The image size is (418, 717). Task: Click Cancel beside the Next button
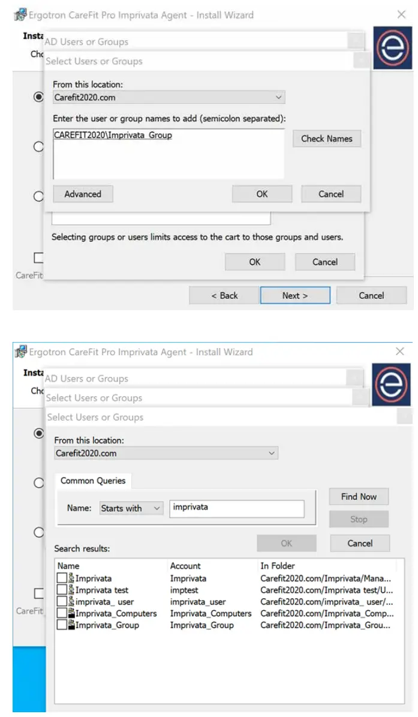pos(371,295)
